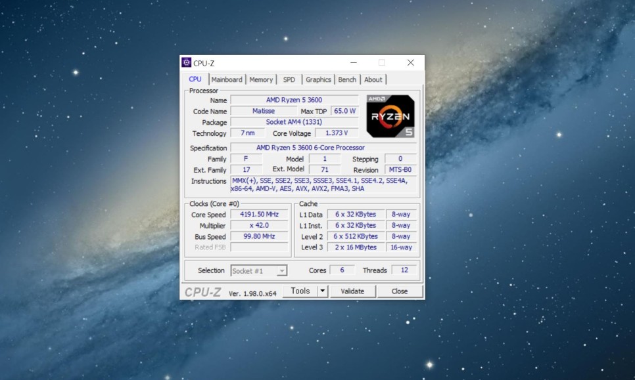This screenshot has height=380, width=635.
Task: Click the Close button at bottom
Action: [x=399, y=291]
